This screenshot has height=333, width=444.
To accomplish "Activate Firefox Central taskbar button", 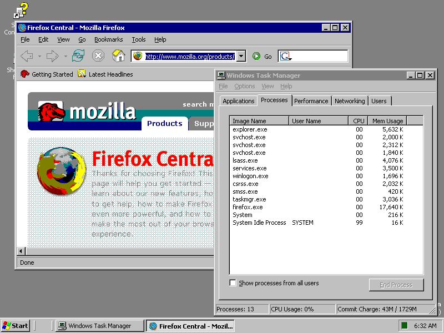I will 191,326.
